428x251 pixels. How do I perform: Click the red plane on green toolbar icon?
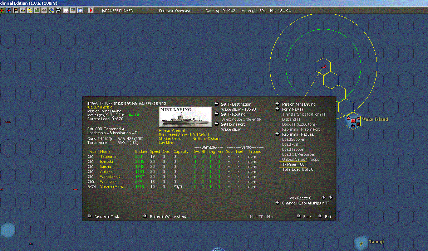[2, 10]
